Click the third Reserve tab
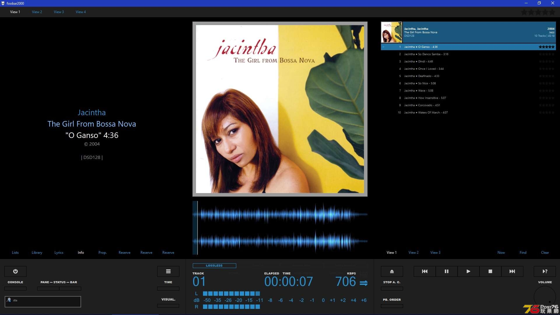560x315 pixels. (x=168, y=253)
